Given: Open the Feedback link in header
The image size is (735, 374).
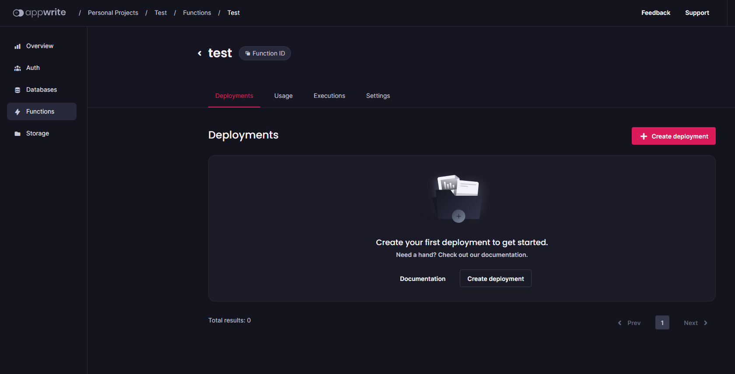Looking at the screenshot, I should point(656,13).
